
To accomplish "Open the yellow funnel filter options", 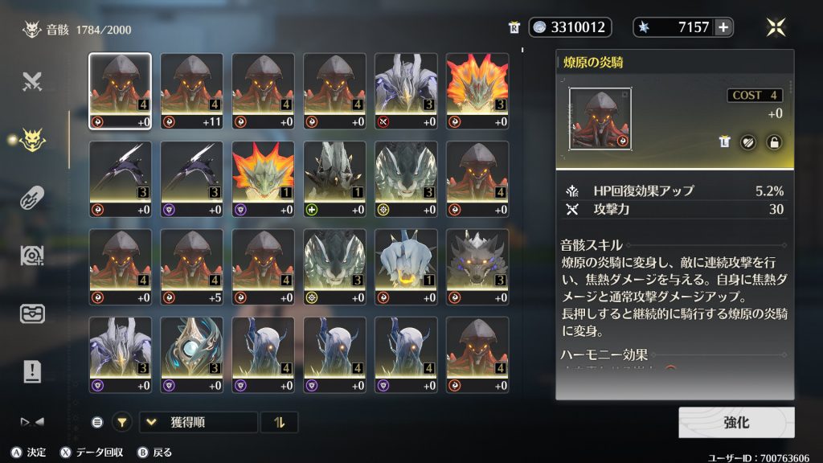I will [x=122, y=422].
